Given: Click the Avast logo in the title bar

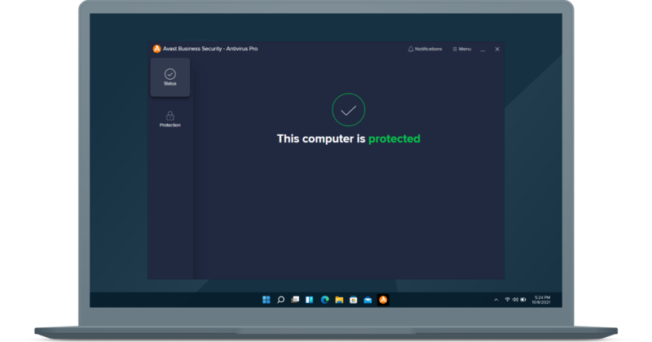Looking at the screenshot, I should [x=156, y=49].
